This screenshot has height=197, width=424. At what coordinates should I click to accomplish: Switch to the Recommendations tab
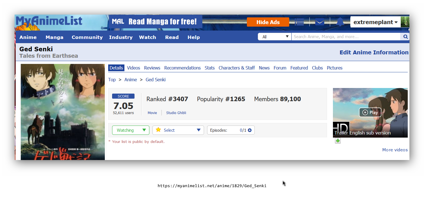[x=182, y=68]
